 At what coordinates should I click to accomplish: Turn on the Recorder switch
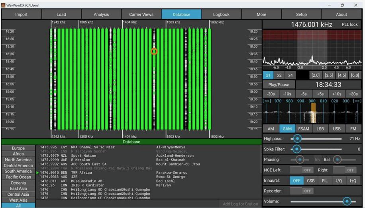(x=301, y=191)
